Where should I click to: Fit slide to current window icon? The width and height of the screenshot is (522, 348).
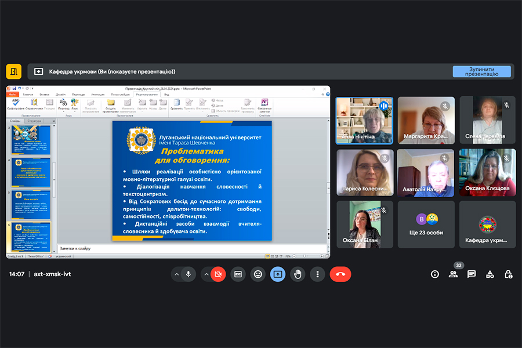coord(327,256)
